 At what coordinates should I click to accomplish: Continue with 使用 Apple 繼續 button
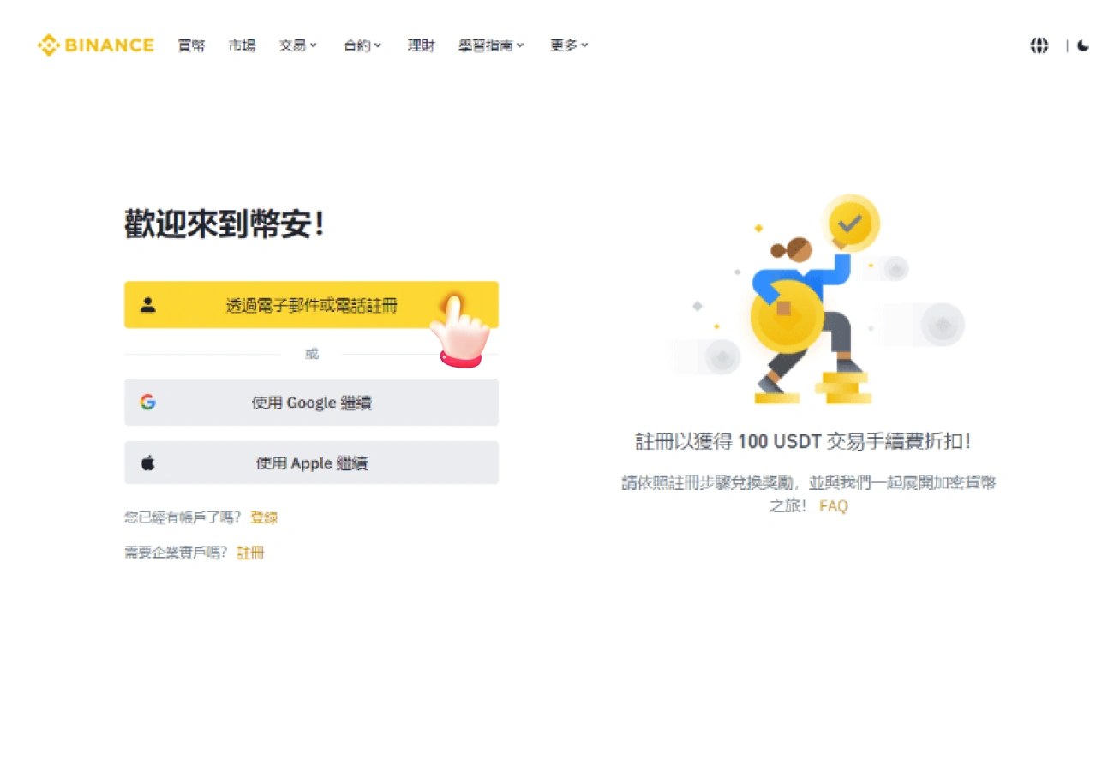(x=311, y=463)
